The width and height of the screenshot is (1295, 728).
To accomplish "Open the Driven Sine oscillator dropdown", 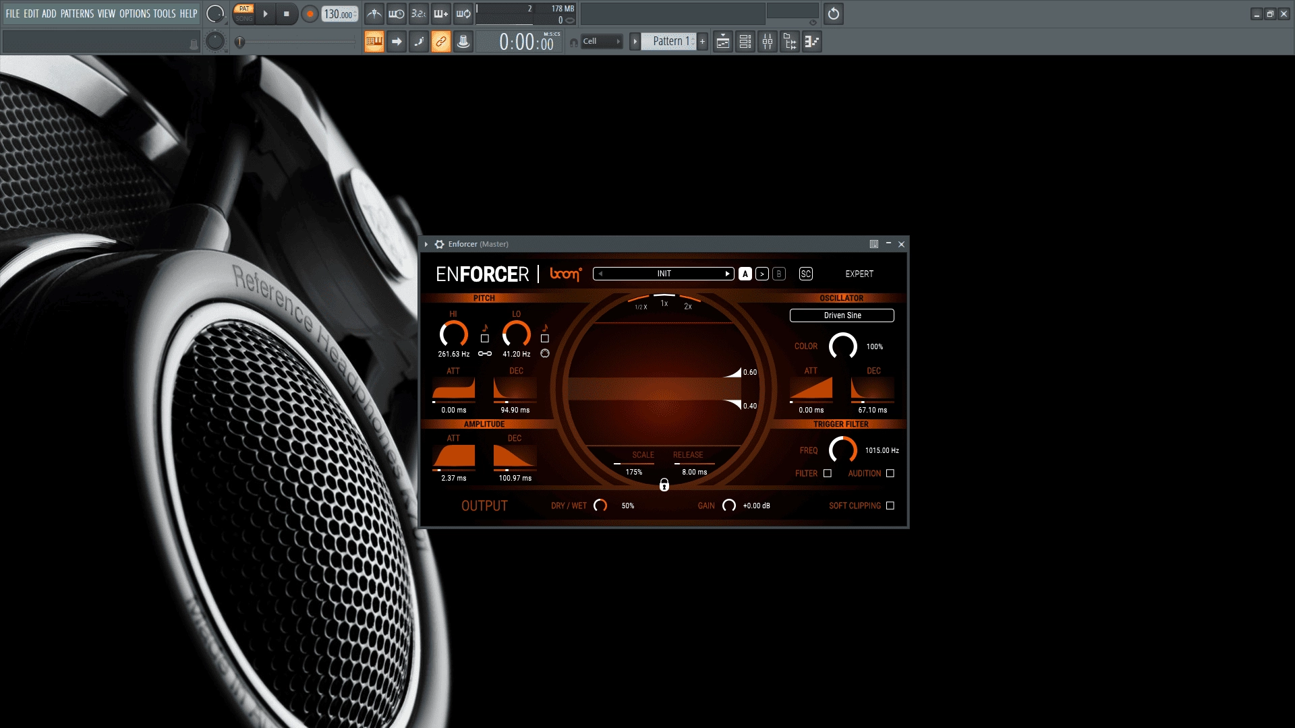I will click(x=842, y=315).
